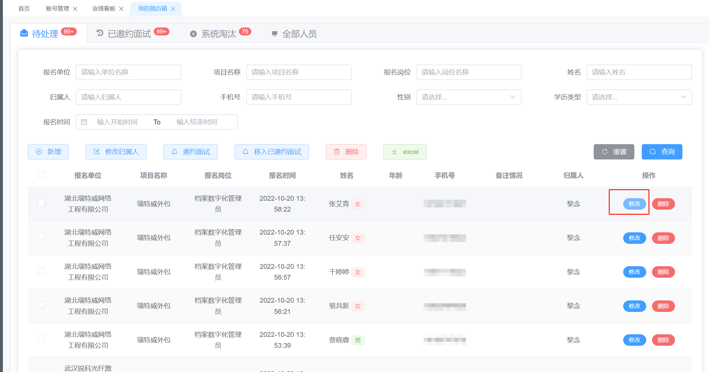Check the row checkbox for 干婷婷
709x372 pixels.
pyautogui.click(x=41, y=271)
